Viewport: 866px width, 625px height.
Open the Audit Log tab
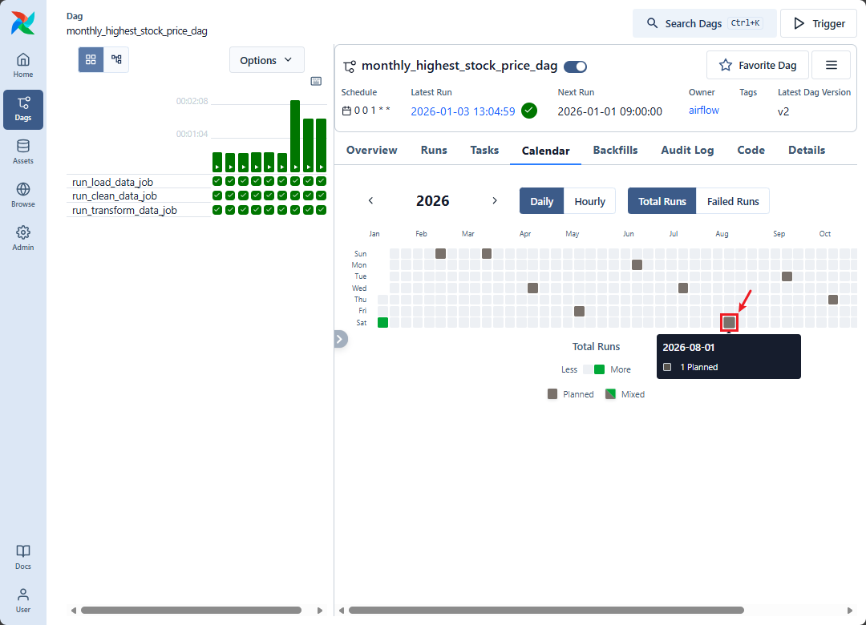tap(686, 150)
